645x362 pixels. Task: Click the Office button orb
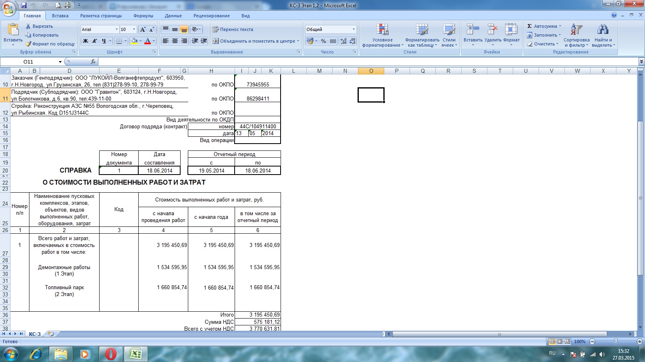tap(8, 8)
